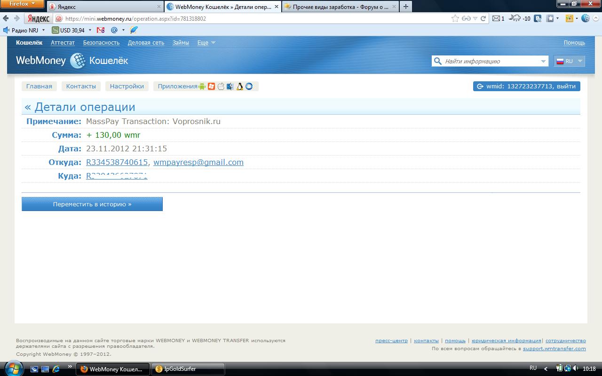Go to the Главная section
Screen dimensions: 602x376
point(39,86)
